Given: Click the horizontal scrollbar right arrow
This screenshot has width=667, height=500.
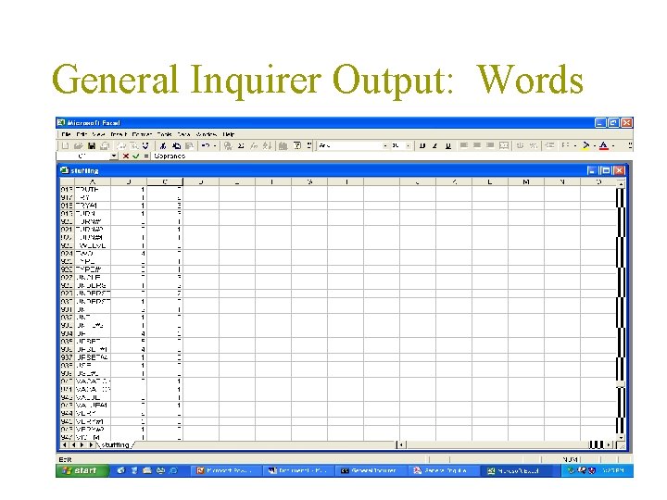Looking at the screenshot, I should click(610, 445).
